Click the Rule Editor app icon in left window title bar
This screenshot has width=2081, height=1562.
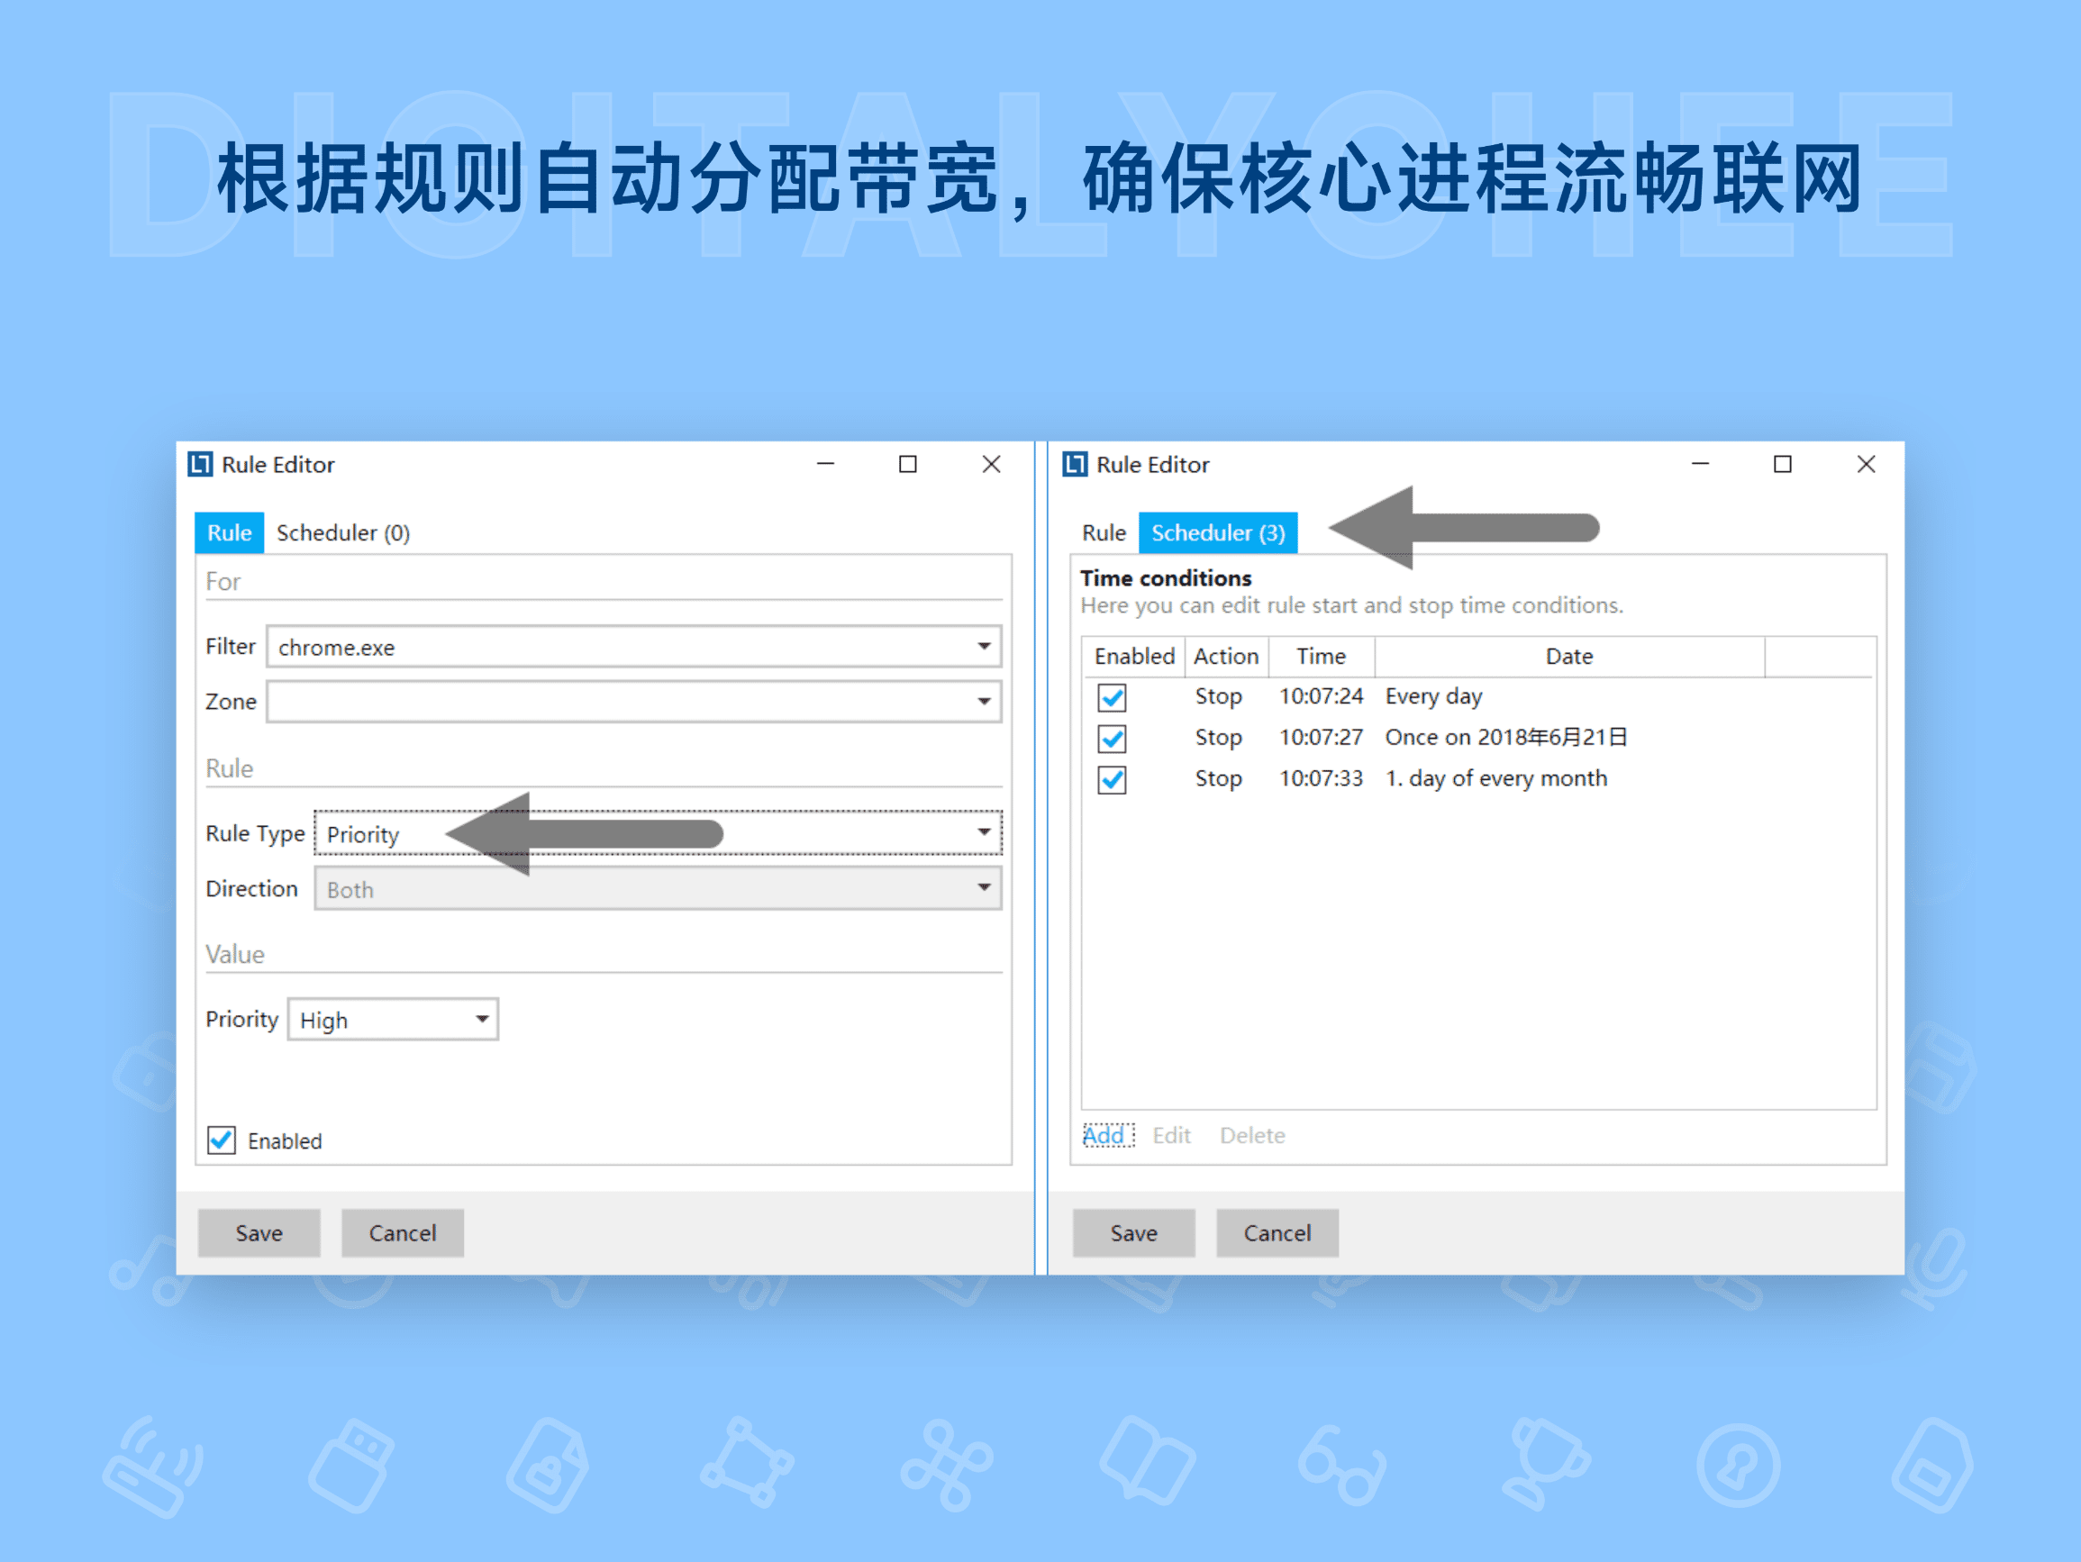(x=198, y=464)
